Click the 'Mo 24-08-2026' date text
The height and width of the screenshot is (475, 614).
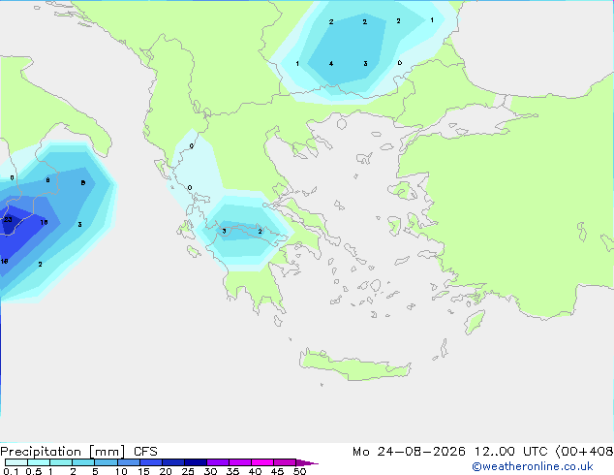pos(409,452)
